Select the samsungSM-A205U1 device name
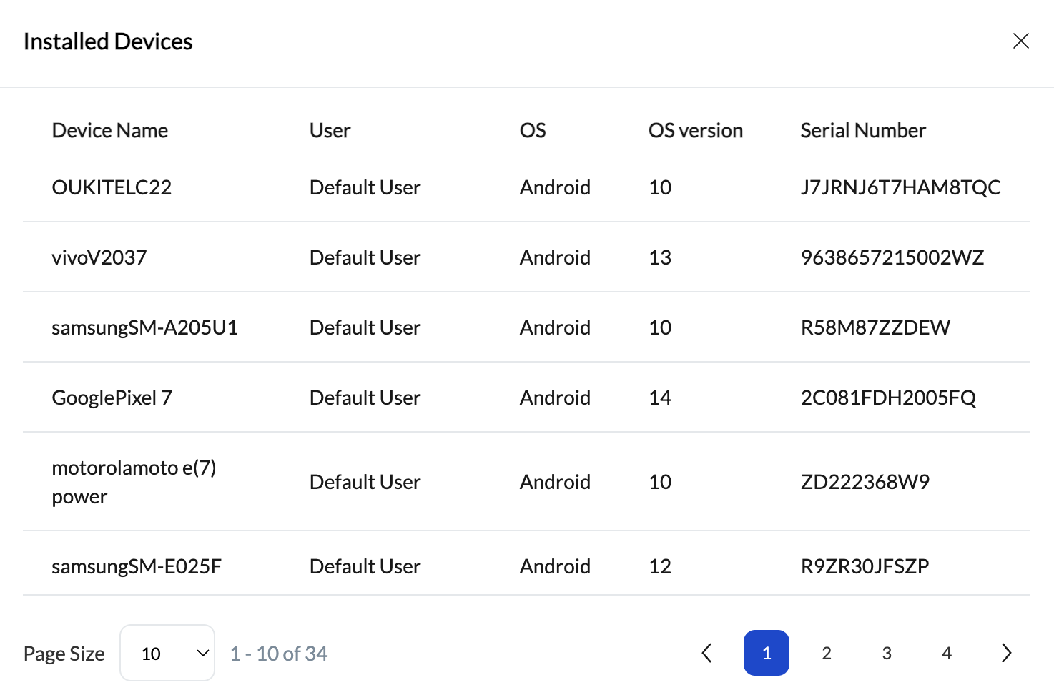Image resolution: width=1054 pixels, height=700 pixels. 145,327
